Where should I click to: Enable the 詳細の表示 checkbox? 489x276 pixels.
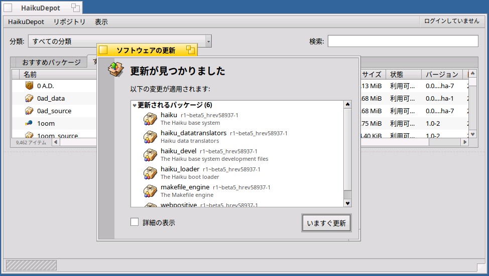coord(135,222)
